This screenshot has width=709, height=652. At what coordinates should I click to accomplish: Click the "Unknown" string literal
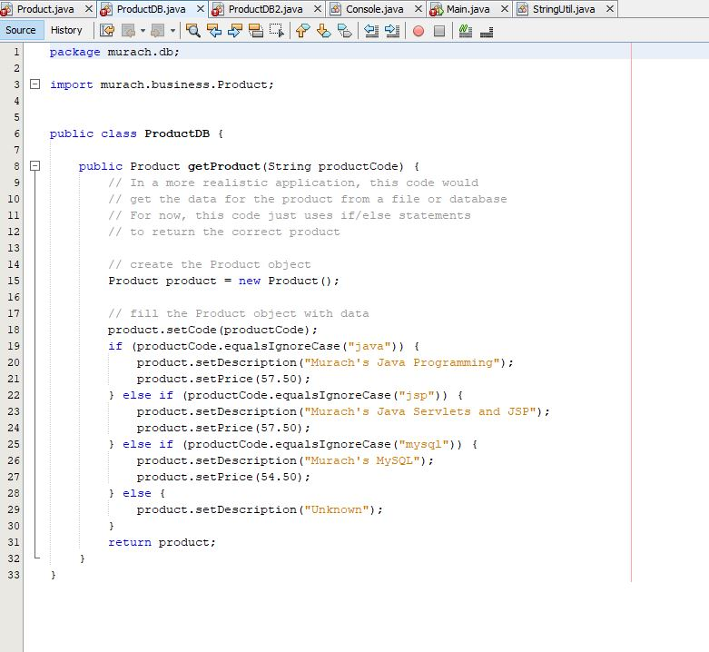tap(337, 509)
